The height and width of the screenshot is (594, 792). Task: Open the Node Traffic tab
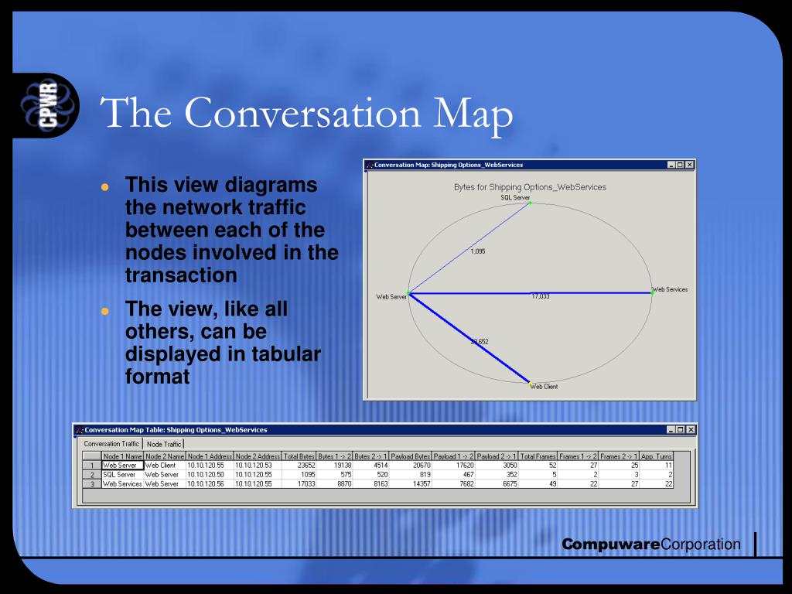pyautogui.click(x=164, y=444)
